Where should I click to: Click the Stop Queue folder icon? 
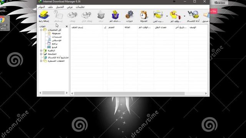[x=175, y=15]
